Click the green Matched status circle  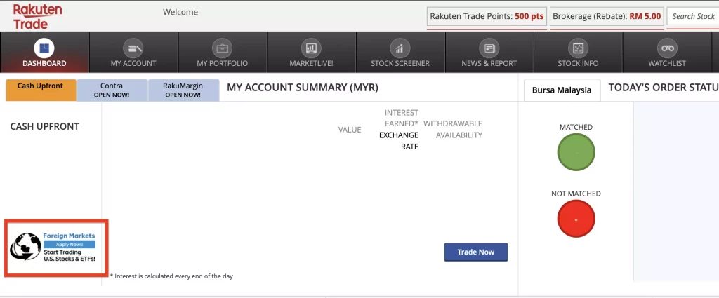(576, 152)
